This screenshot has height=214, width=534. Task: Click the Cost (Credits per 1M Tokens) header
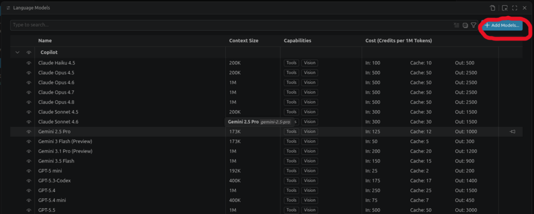click(399, 41)
